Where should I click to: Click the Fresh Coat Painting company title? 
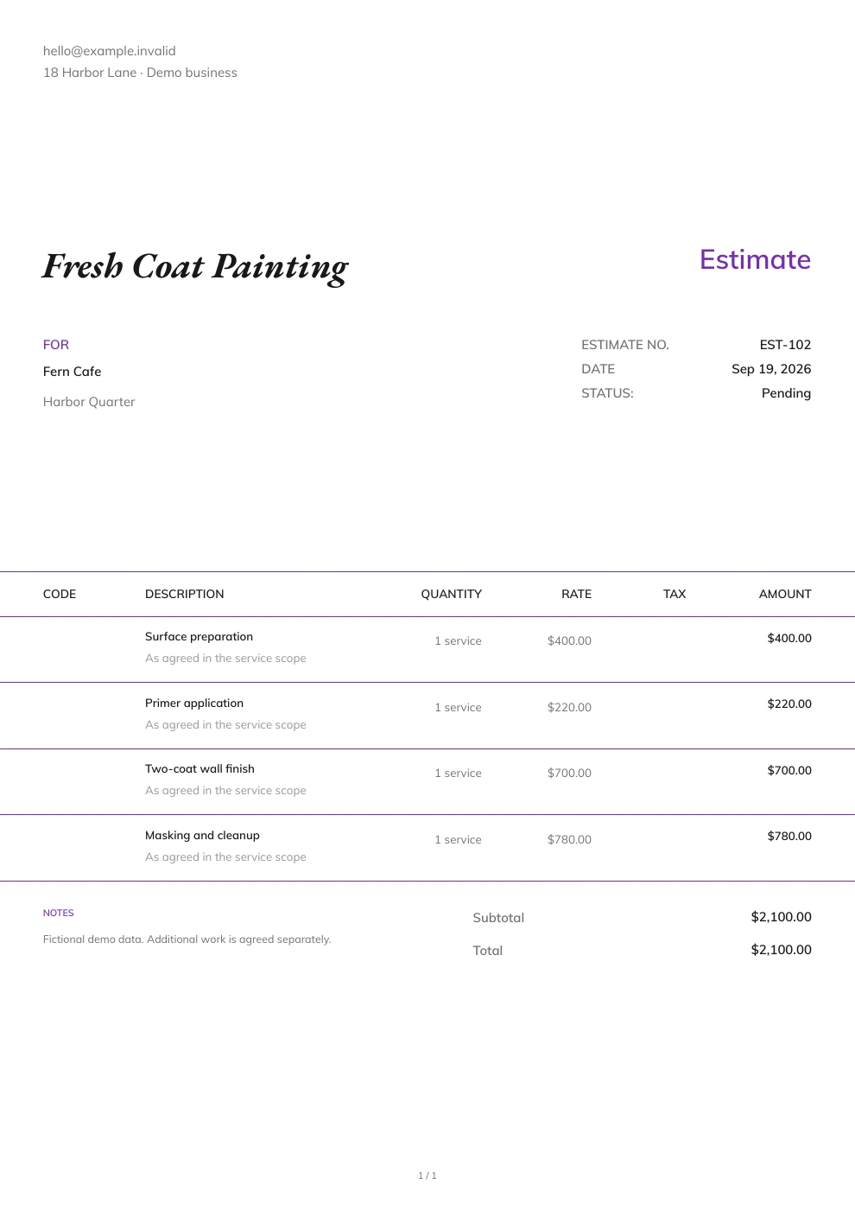(x=195, y=267)
